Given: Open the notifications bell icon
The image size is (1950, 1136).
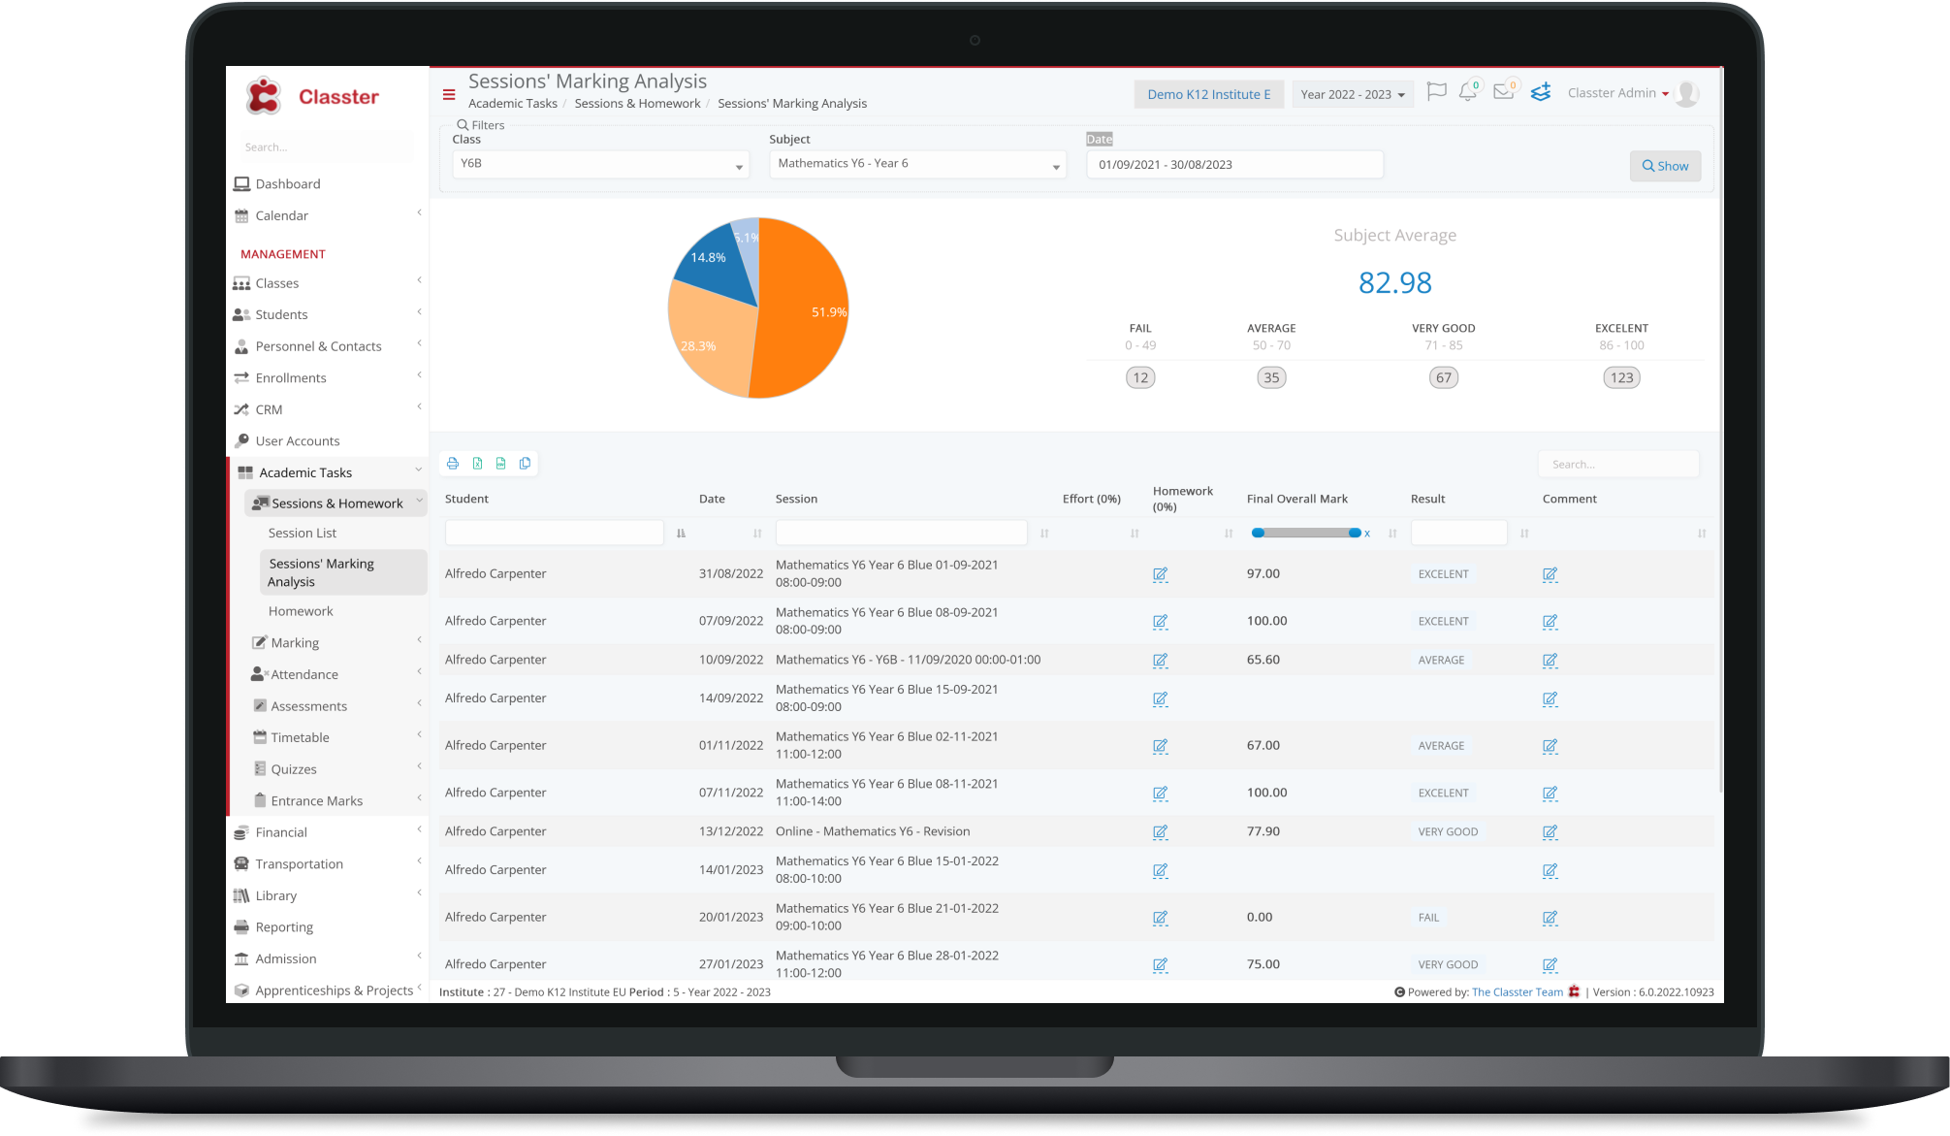Looking at the screenshot, I should [x=1468, y=93].
